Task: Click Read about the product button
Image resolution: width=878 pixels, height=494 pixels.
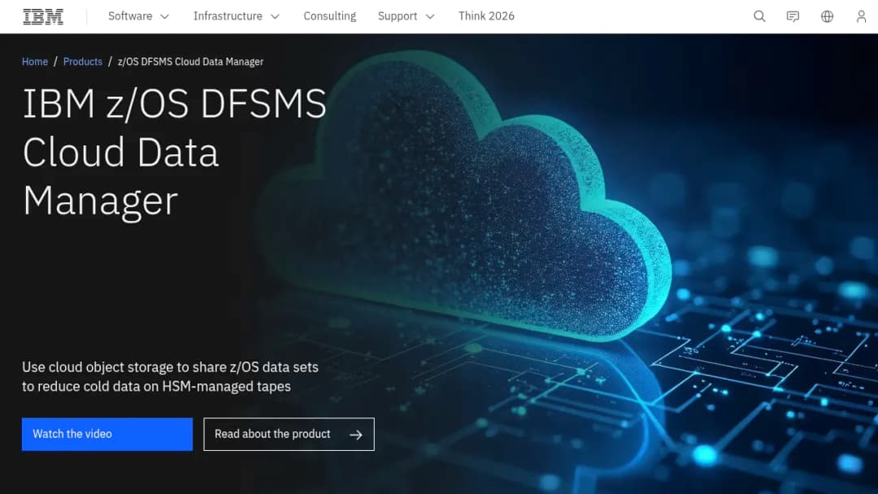Action: click(x=289, y=434)
